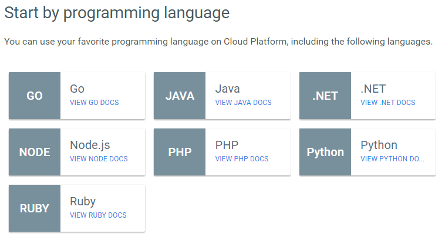Click the PHP language icon tile
Image resolution: width=445 pixels, height=237 pixels.
(x=180, y=152)
